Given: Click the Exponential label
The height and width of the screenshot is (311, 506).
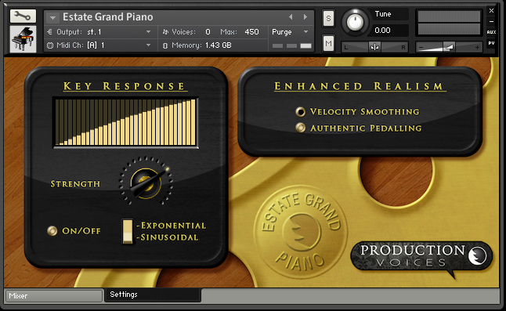Looking at the screenshot, I should coord(173,226).
